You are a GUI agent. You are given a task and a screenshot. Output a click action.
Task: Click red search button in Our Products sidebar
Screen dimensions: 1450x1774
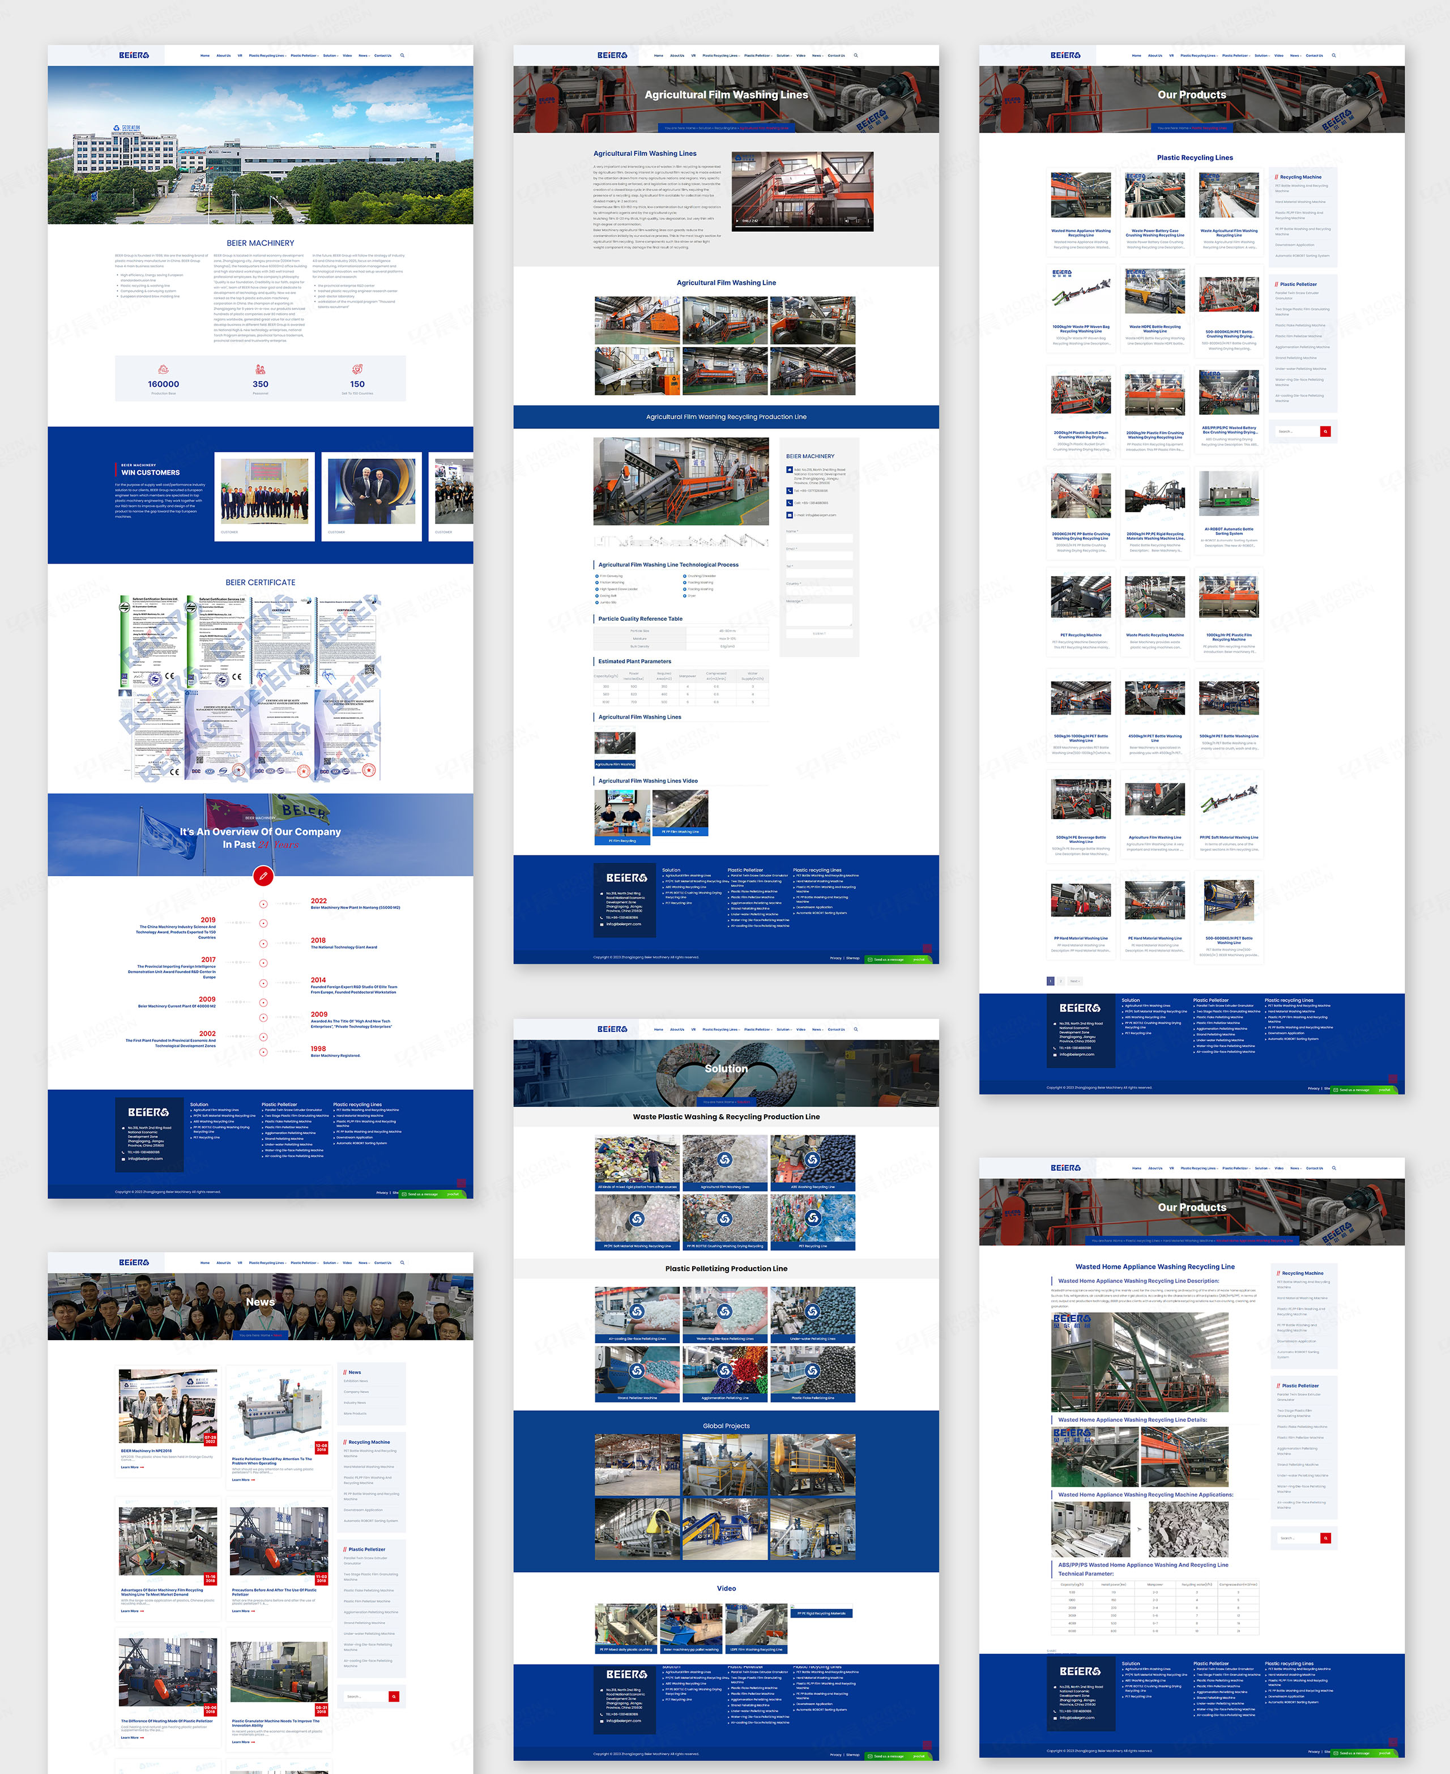(x=1325, y=431)
